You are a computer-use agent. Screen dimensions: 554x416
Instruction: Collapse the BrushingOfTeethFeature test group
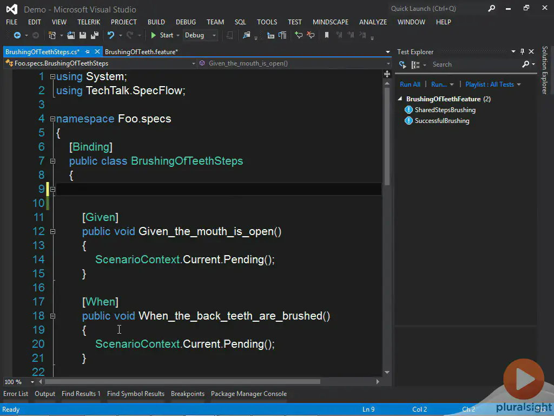pos(400,99)
